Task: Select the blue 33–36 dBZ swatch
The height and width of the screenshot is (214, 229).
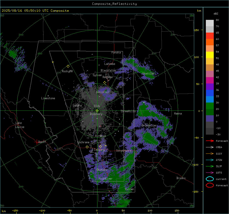Action: [x=210, y=93]
